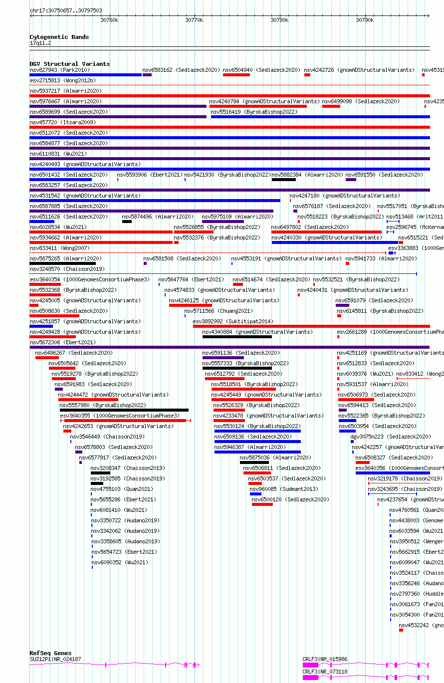Click the black bar under nsv4340884
444x683 pixels.
pos(237,337)
